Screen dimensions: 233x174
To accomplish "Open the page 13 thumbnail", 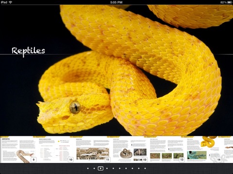I will pyautogui.click(x=167, y=149).
